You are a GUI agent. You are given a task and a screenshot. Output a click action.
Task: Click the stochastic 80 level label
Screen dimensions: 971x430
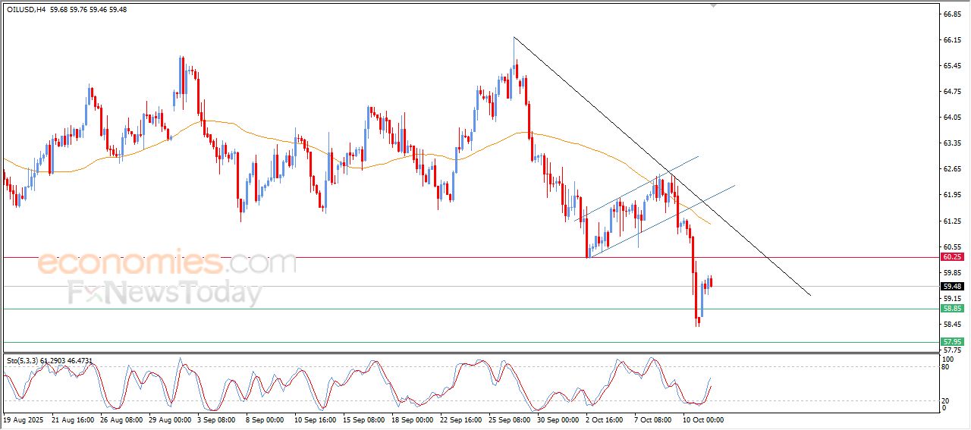coord(945,367)
